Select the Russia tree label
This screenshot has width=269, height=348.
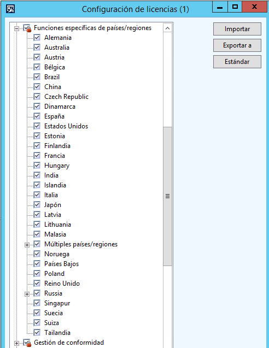pos(53,293)
